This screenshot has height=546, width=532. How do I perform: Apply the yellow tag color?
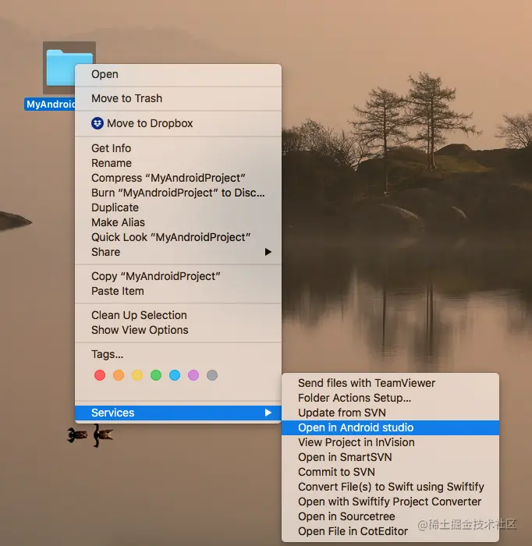137,375
